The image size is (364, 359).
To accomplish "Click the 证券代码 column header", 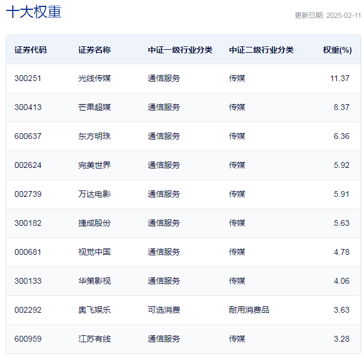I will coord(31,50).
